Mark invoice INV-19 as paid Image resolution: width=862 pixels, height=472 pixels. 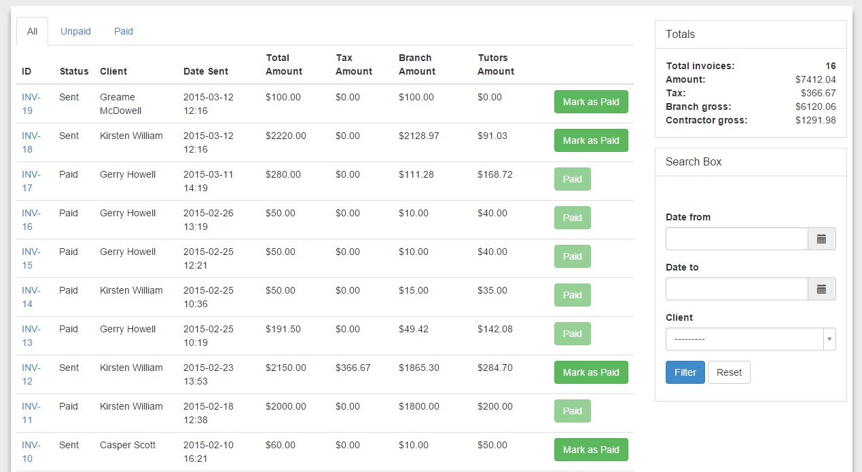(x=591, y=102)
